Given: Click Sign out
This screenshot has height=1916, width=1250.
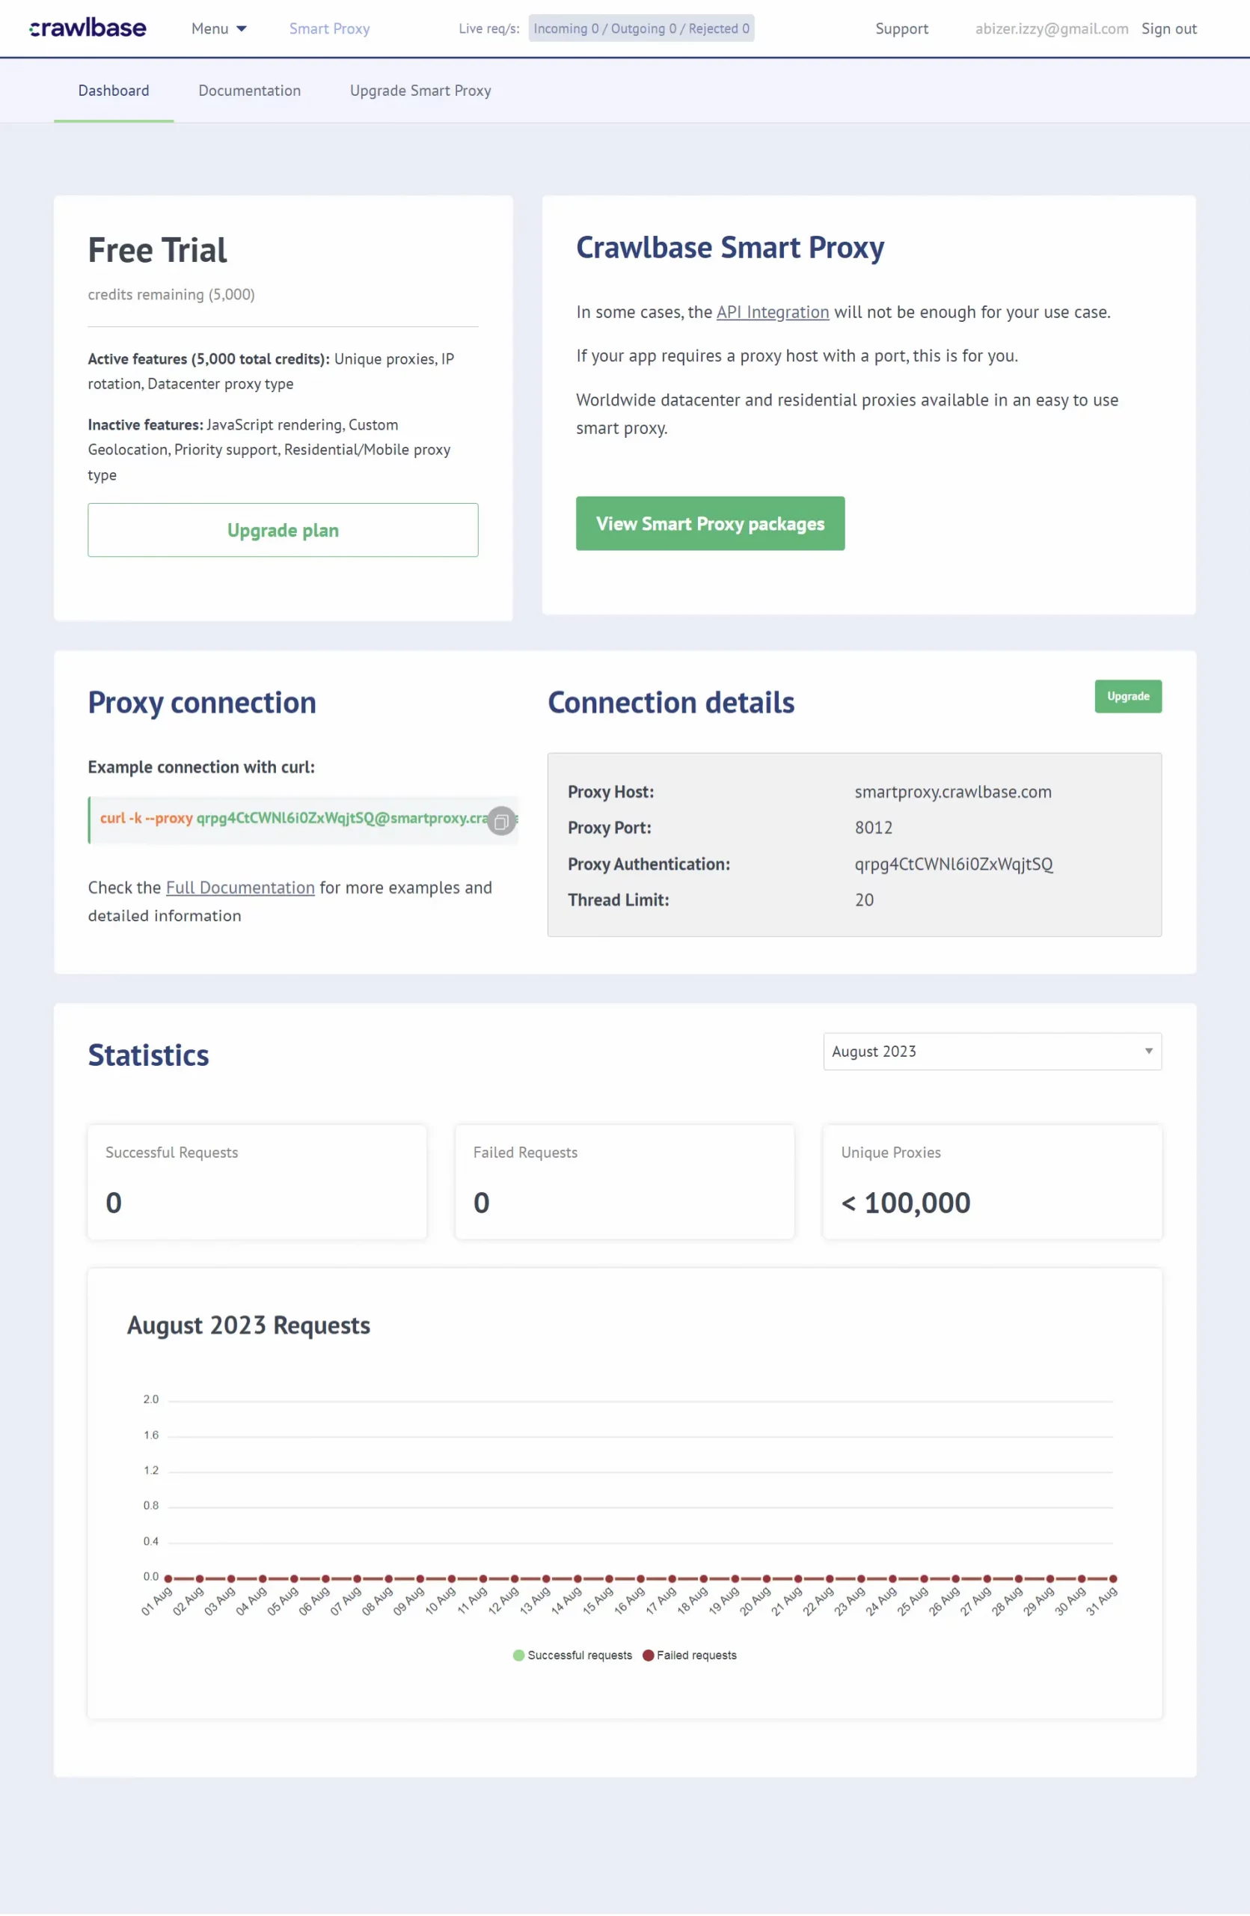Looking at the screenshot, I should (x=1168, y=28).
